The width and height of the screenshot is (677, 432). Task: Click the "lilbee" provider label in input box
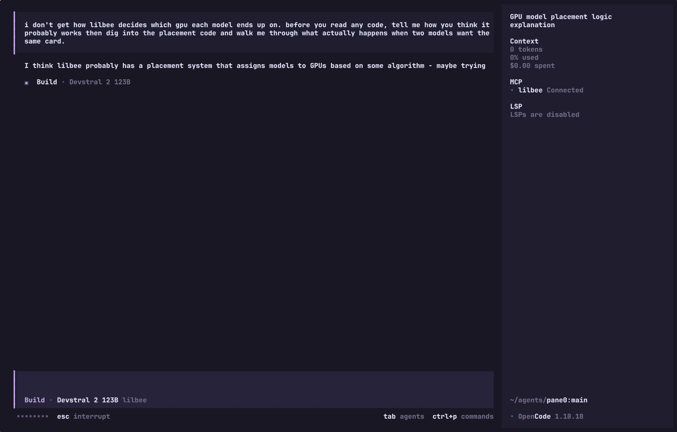[134, 400]
